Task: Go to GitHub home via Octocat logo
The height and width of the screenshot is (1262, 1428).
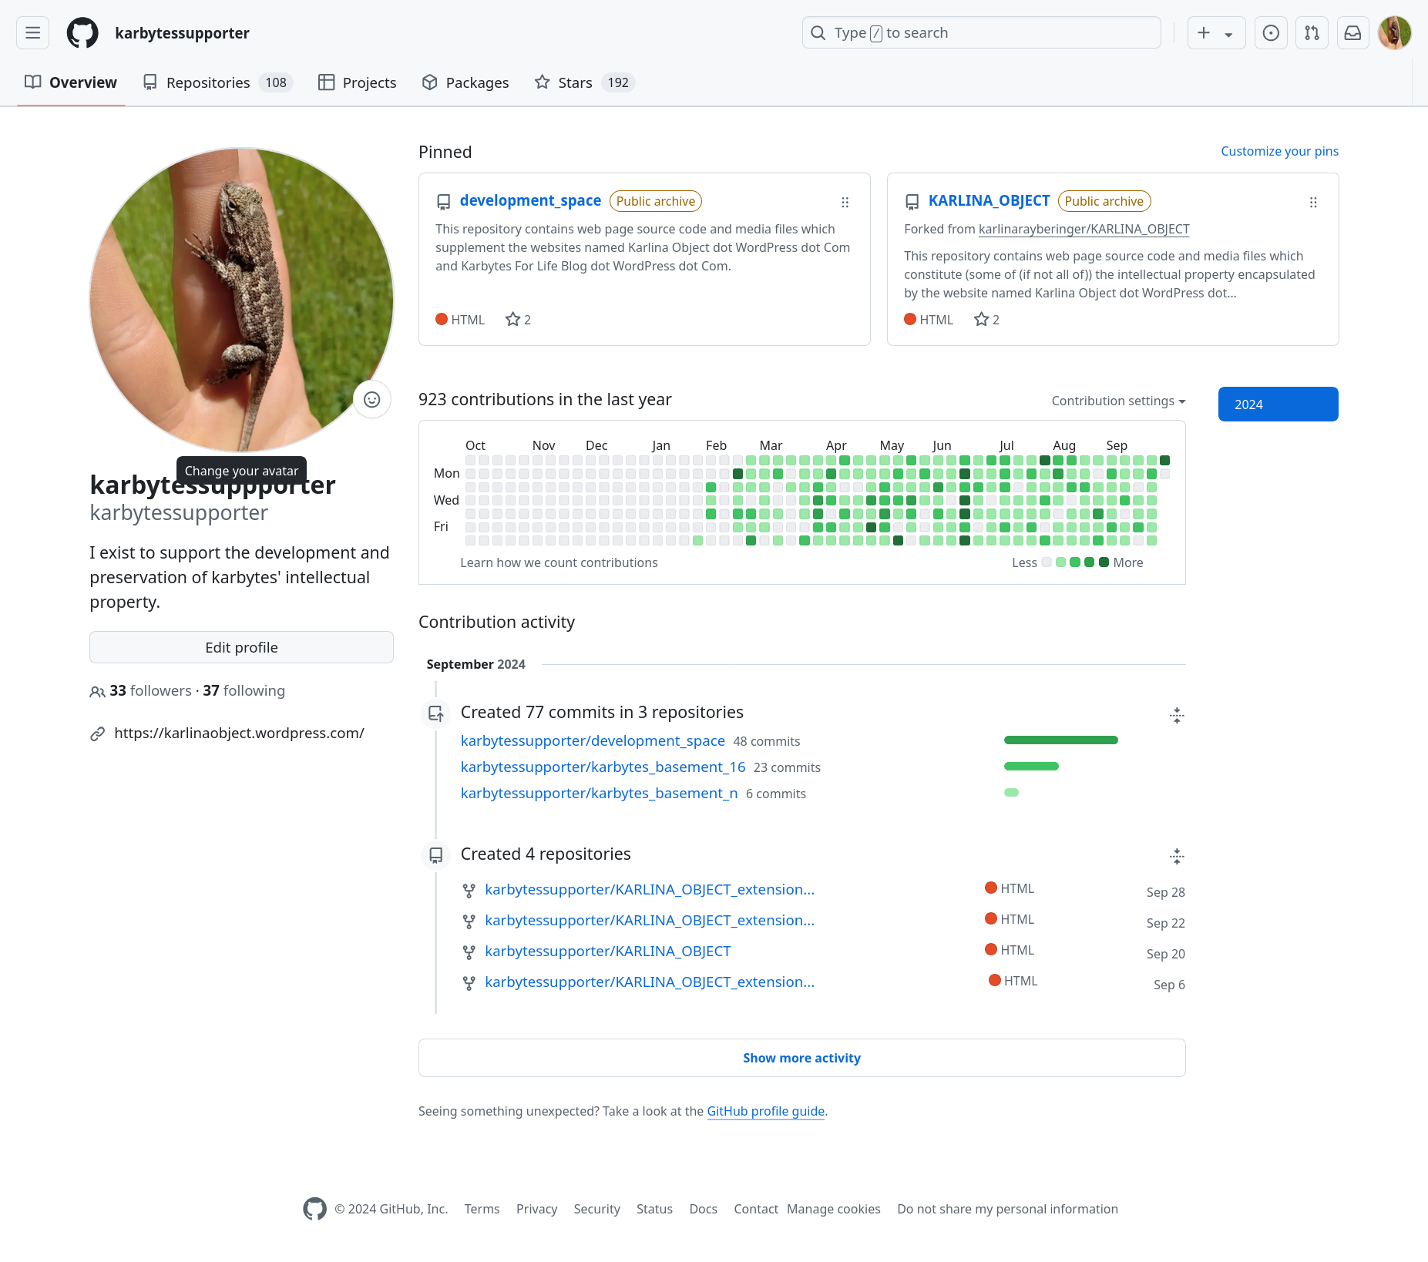Action: [82, 33]
